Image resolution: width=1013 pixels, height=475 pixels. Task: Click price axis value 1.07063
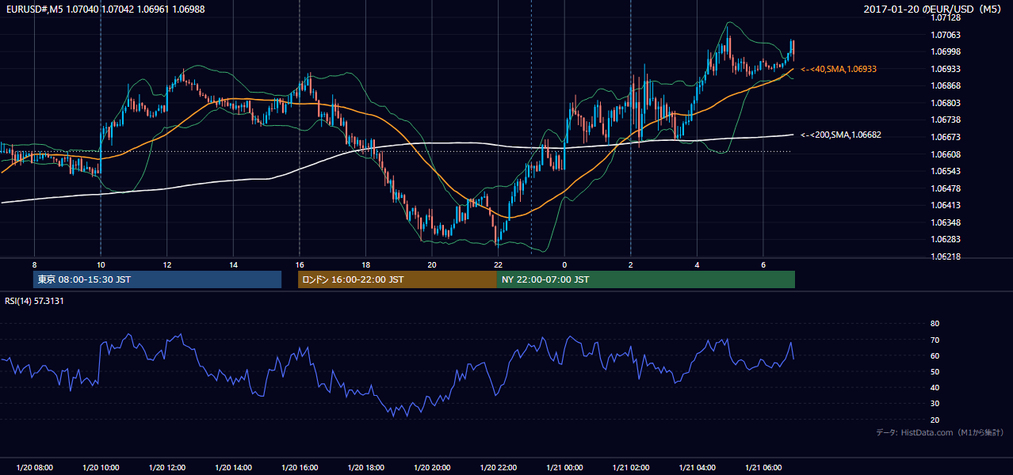tap(946, 35)
